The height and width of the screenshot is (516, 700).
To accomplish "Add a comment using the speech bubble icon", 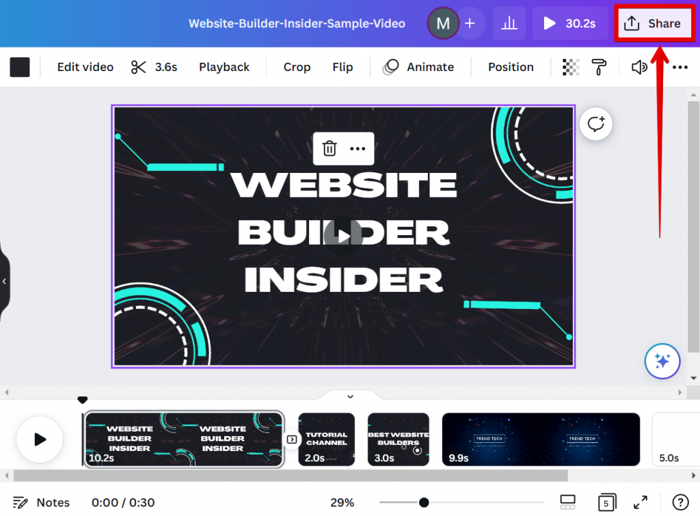I will (595, 124).
